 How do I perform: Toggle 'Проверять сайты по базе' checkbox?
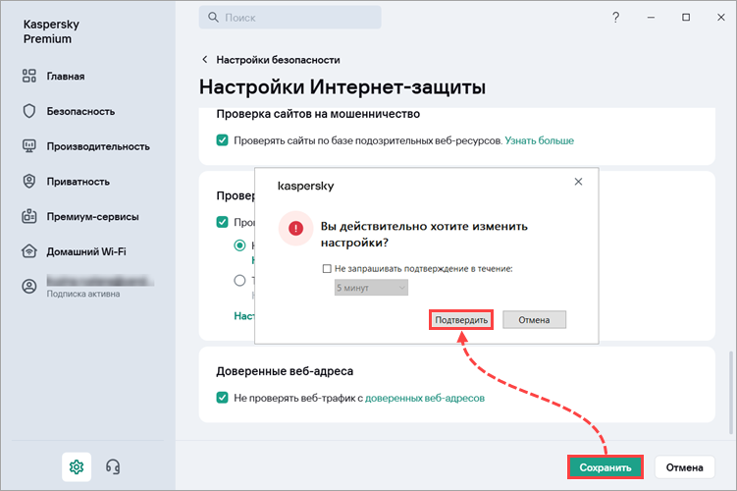[x=223, y=140]
